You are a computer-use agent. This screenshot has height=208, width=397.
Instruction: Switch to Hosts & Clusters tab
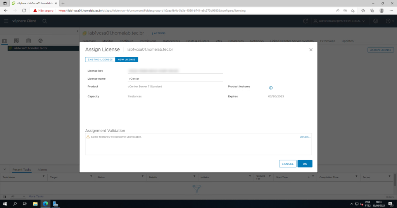pos(198,41)
